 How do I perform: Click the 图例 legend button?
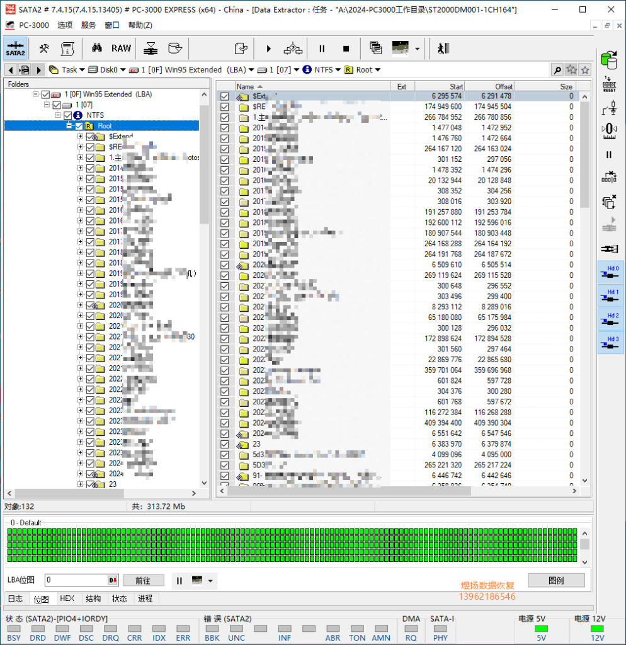click(x=556, y=580)
